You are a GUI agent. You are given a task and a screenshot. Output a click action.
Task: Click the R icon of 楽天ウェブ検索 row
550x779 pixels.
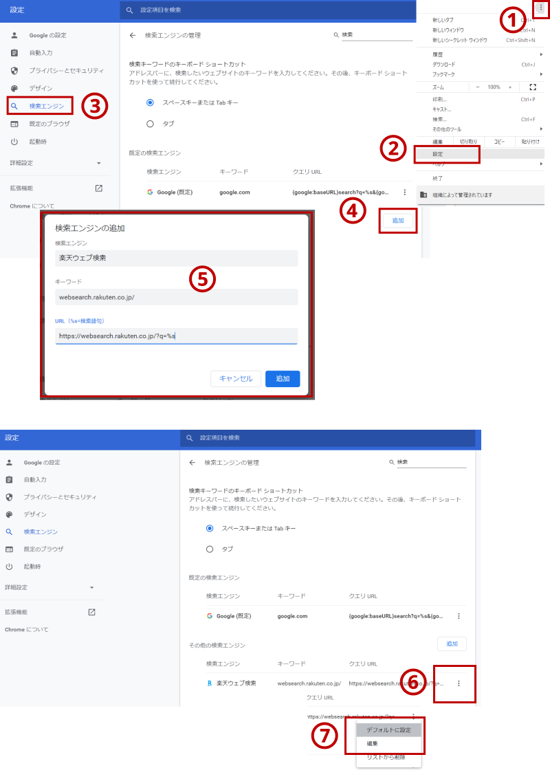point(210,683)
